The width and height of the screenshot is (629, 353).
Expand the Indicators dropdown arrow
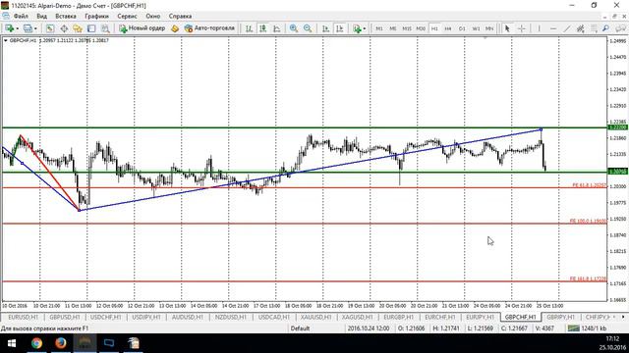tap(365, 28)
